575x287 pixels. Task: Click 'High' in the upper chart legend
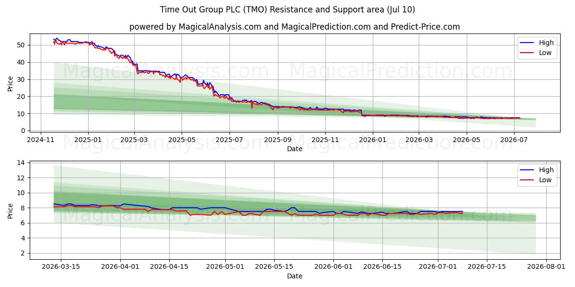pyautogui.click(x=546, y=43)
